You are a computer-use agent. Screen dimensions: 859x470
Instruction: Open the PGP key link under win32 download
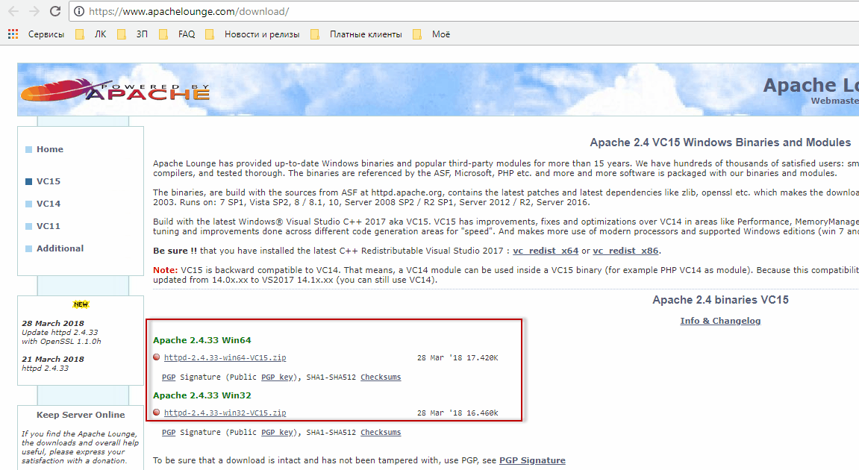[x=277, y=433]
